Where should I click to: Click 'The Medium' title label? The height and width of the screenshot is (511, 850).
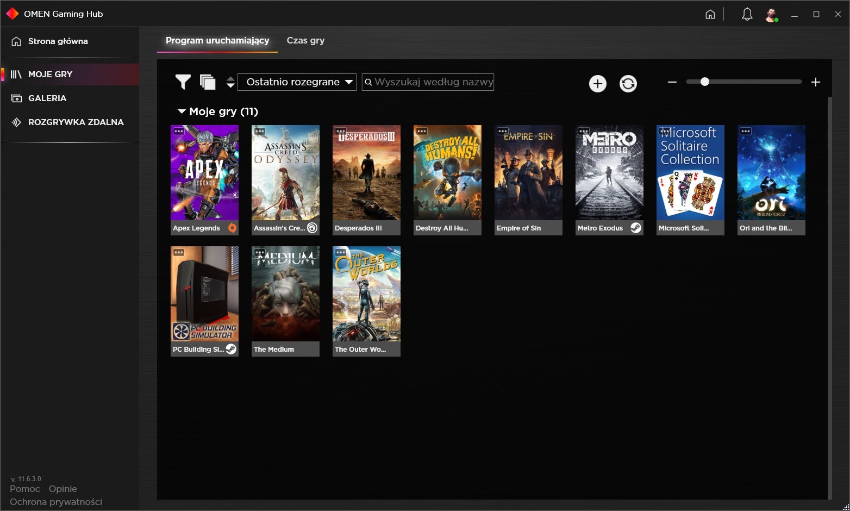274,350
